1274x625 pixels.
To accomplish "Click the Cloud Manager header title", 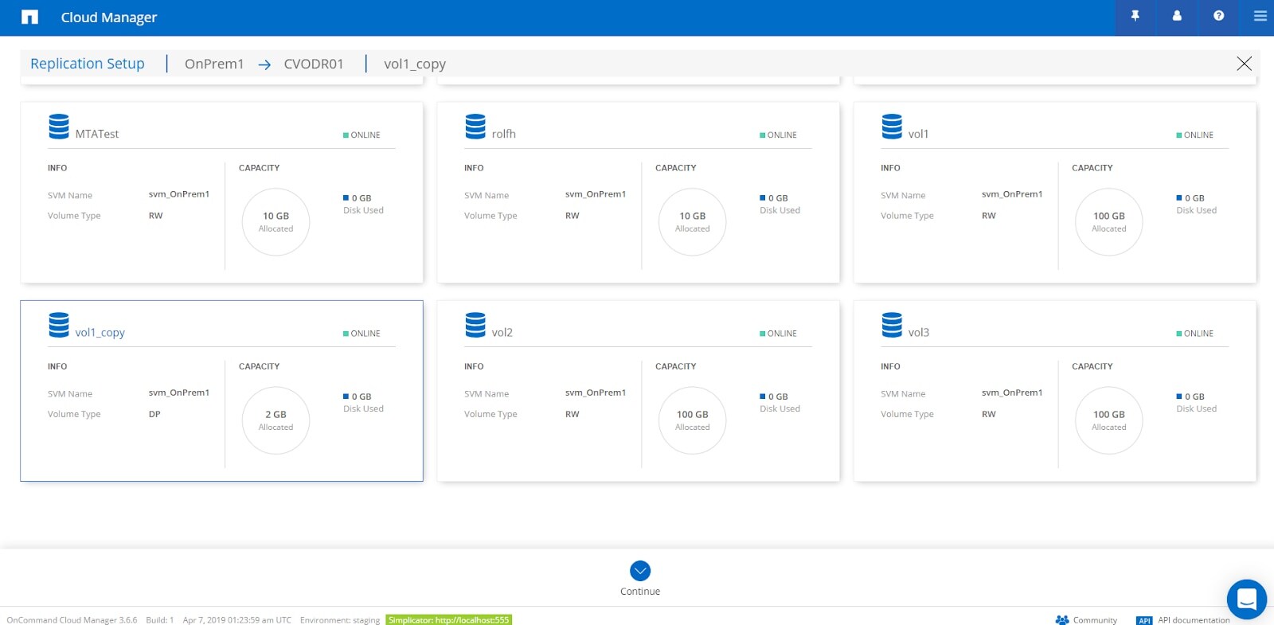I will point(109,18).
